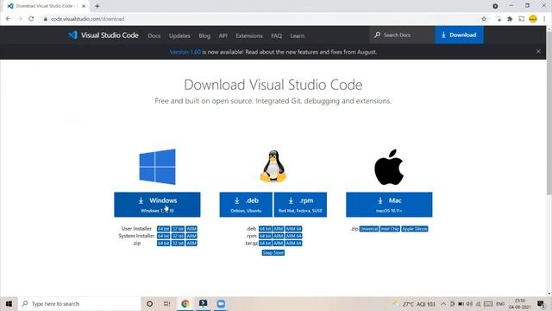Open the Learn navigation link

[297, 36]
